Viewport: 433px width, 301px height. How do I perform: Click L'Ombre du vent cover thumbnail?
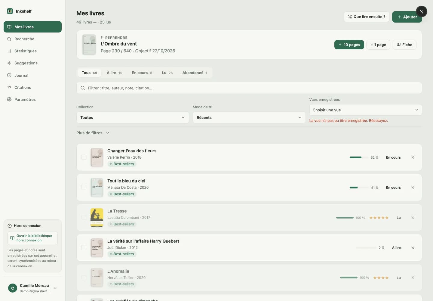89,45
